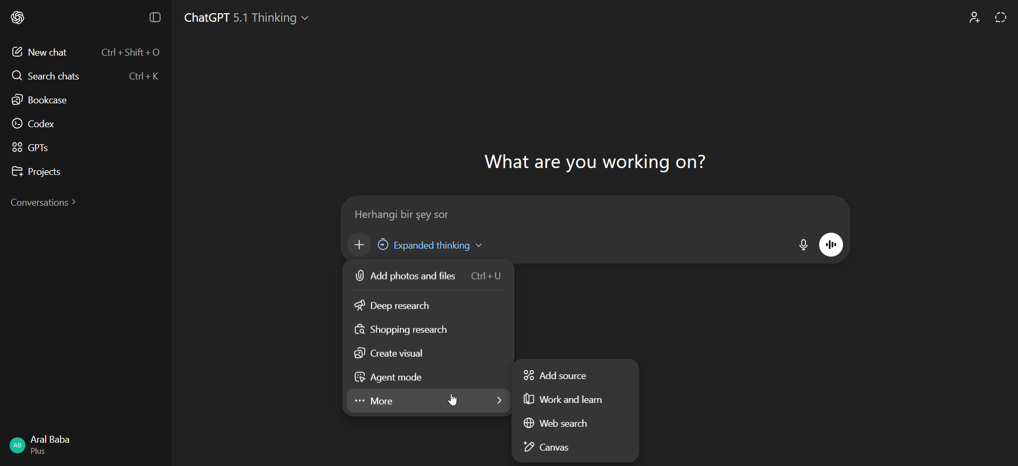Open the Aral Baba profile menu
This screenshot has height=466, width=1018.
(x=40, y=445)
